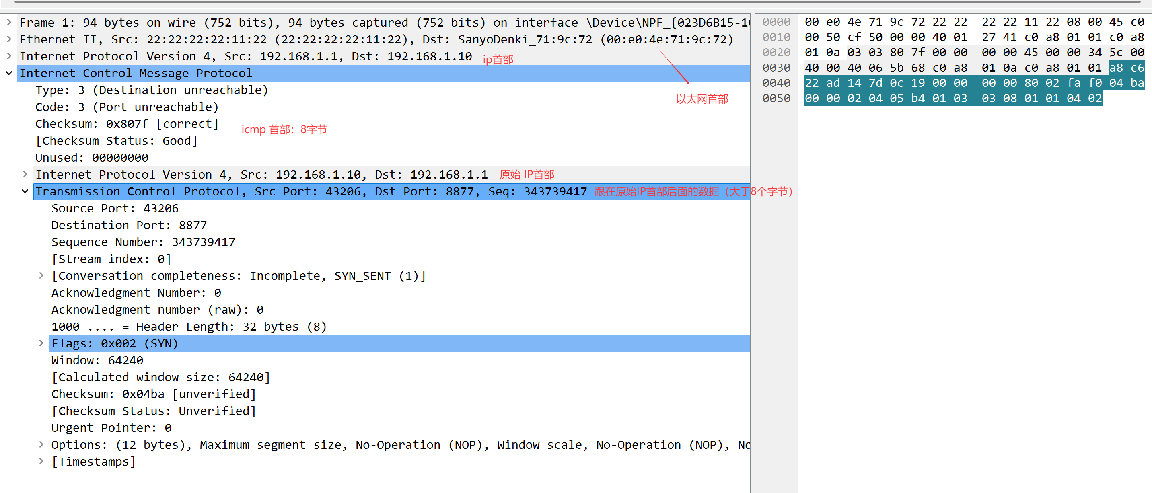
Task: Collapse the Transmission Control Protocol section
Action: click(25, 191)
